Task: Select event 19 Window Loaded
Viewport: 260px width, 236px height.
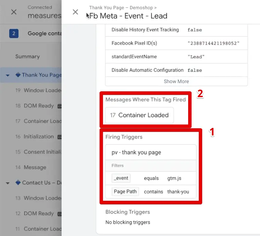Action: pos(38,90)
